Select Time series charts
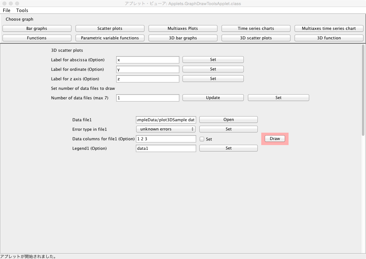 [256, 29]
